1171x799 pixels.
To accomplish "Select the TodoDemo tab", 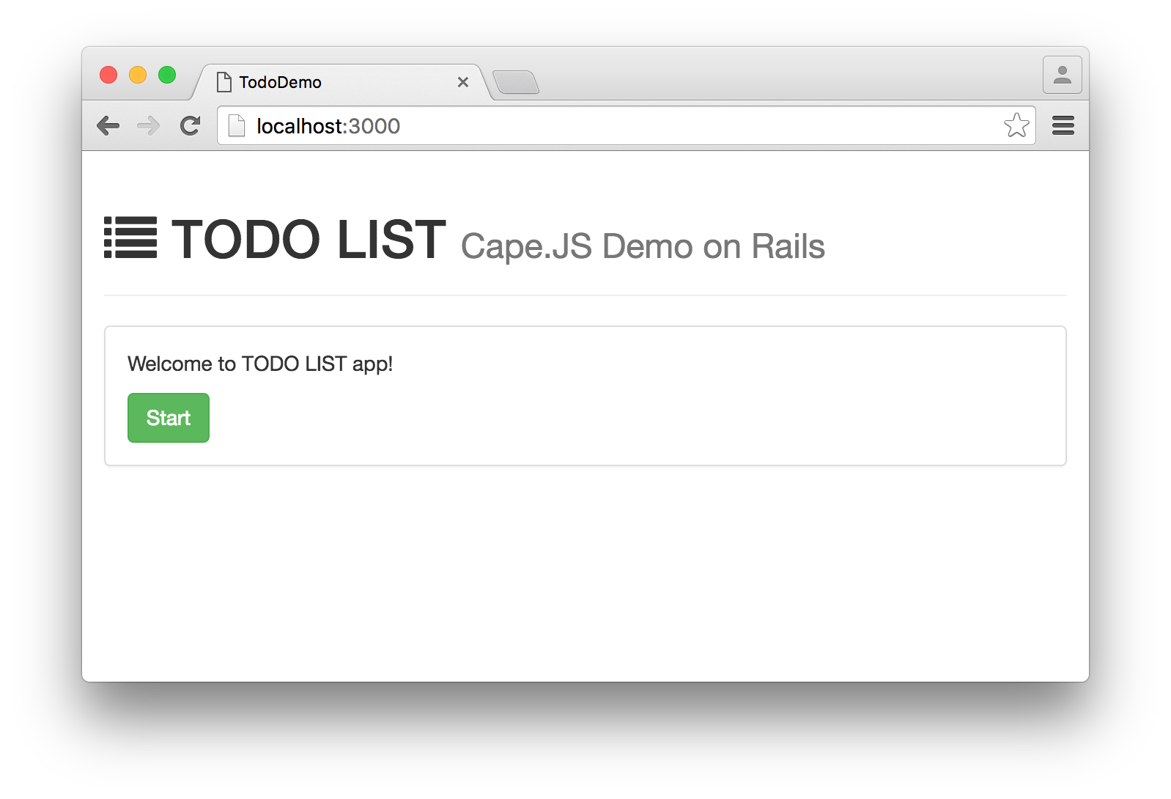I will (341, 82).
